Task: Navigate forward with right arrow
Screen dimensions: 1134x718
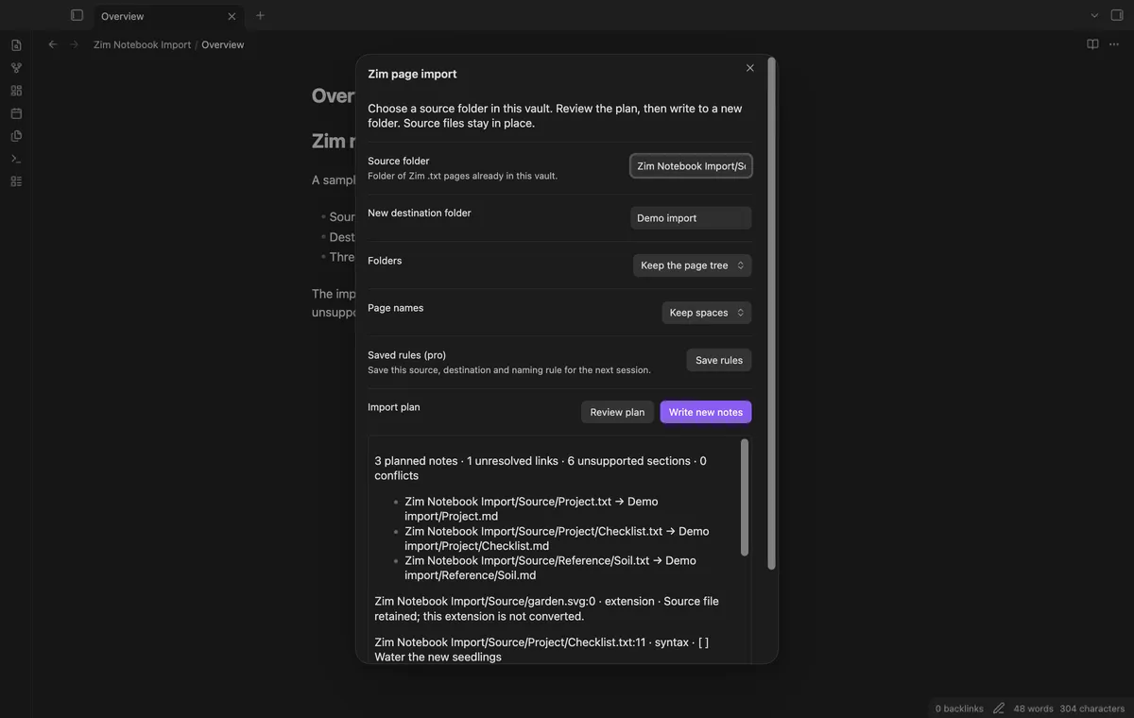Action: coord(74,44)
